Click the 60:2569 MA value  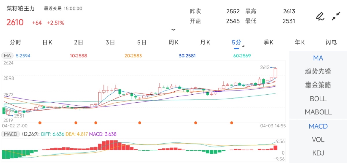pos(242,56)
